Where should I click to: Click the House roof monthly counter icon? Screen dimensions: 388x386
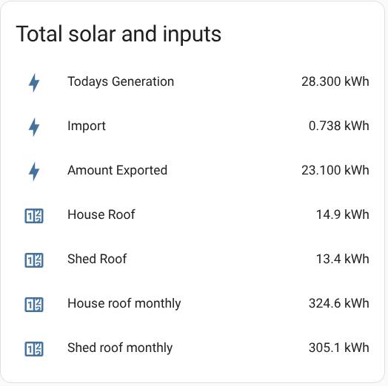tap(34, 305)
